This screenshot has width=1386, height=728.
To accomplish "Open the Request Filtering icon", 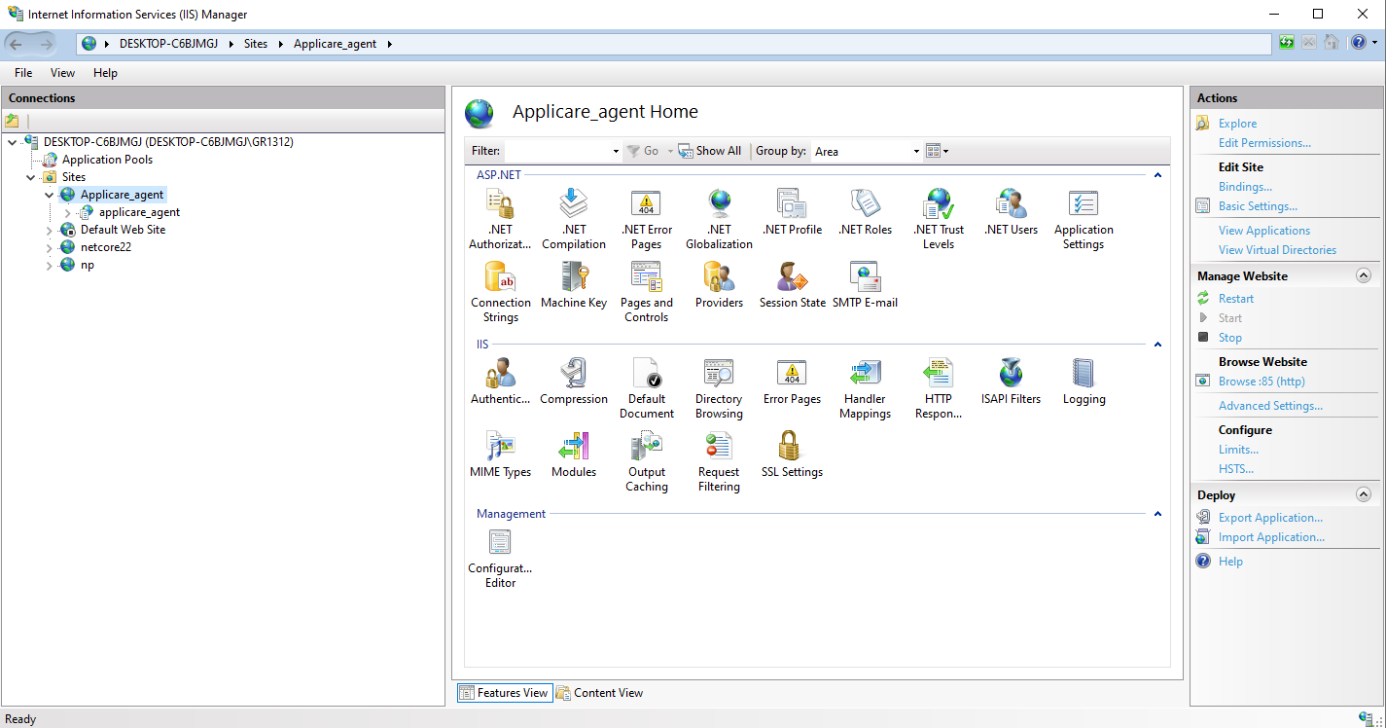I will point(719,448).
